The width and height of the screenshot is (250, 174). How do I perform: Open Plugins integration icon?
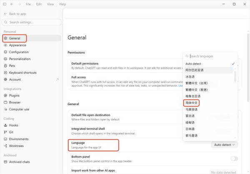click(5, 95)
